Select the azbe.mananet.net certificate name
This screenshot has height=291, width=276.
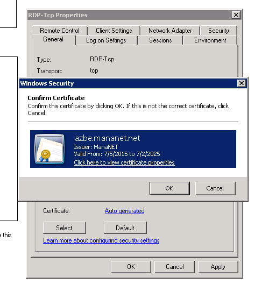[108, 138]
